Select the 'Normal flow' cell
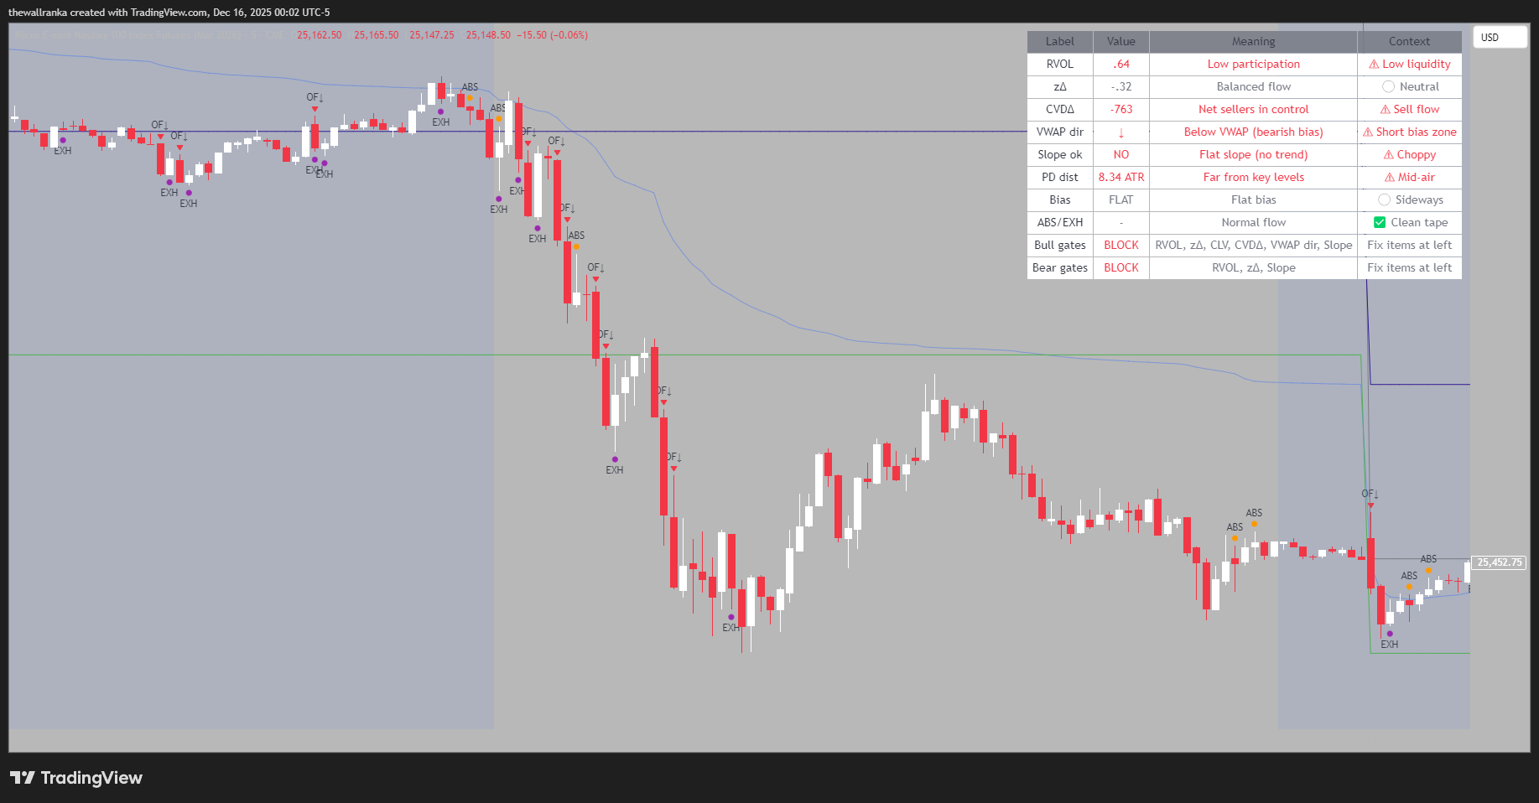 [x=1253, y=222]
